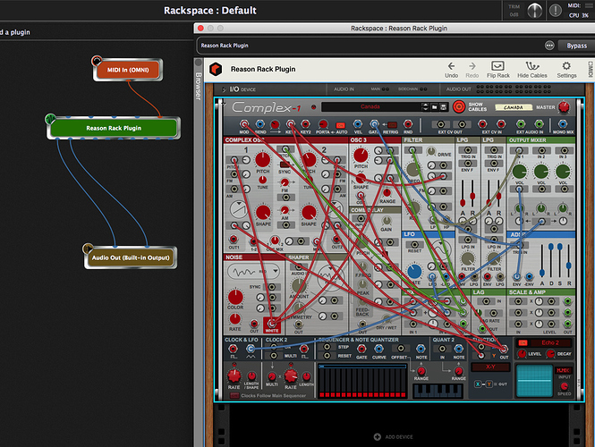Image resolution: width=595 pixels, height=447 pixels.
Task: Click the MIDI In block corner icon
Action: pyautogui.click(x=97, y=61)
